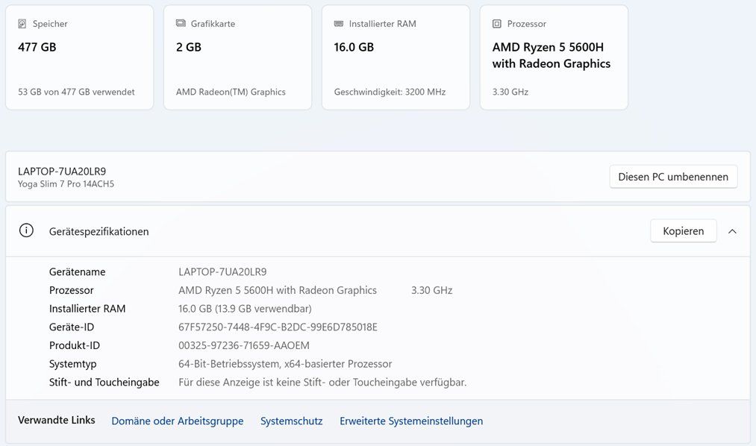Click 'Geschwindigkeit: 3200 MHz' text

[x=390, y=92]
